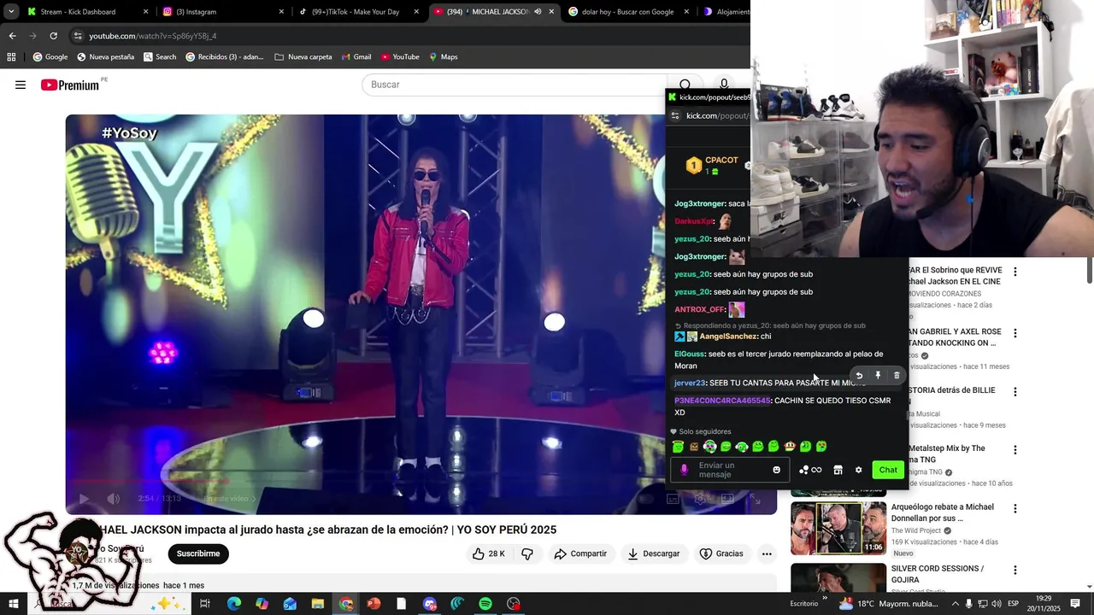Switch to the Instagram tab
The image size is (1094, 615).
pyautogui.click(x=222, y=12)
